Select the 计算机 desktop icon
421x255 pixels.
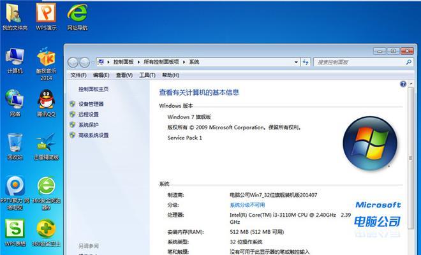(15, 61)
